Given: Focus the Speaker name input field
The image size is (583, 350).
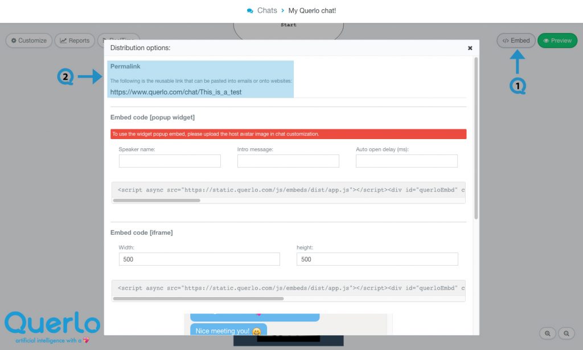Looking at the screenshot, I should coord(170,161).
